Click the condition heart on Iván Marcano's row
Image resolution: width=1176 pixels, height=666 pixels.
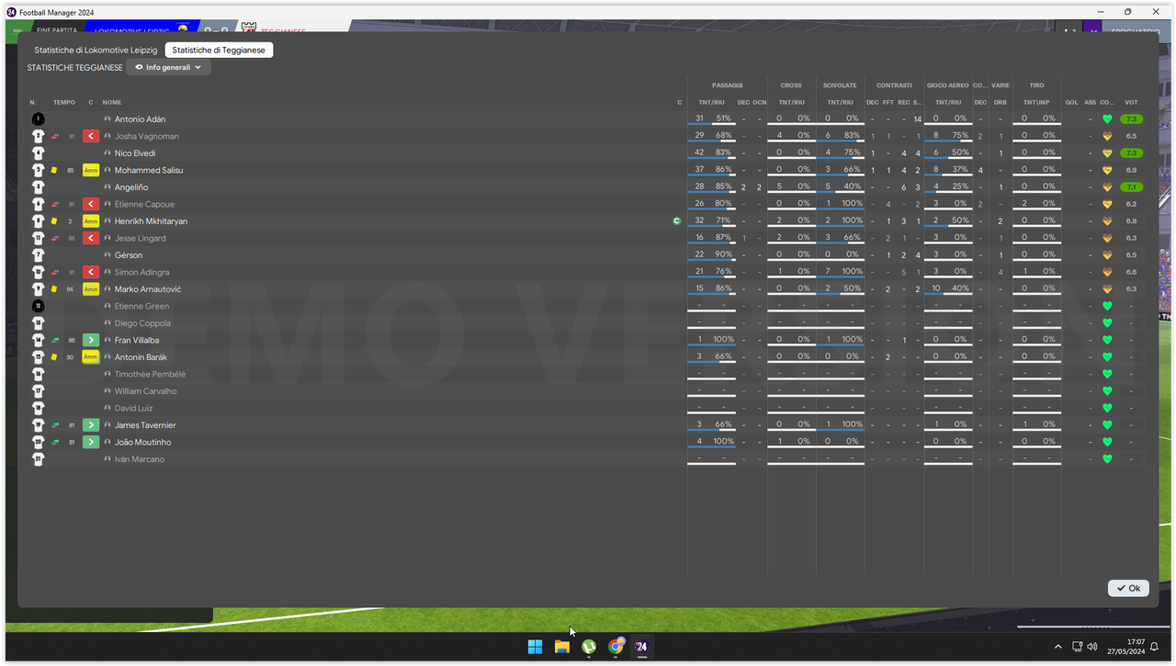(x=1107, y=459)
